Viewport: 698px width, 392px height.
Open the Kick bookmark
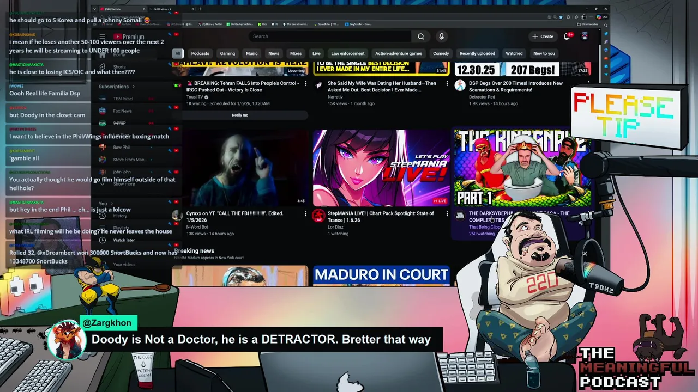(262, 24)
